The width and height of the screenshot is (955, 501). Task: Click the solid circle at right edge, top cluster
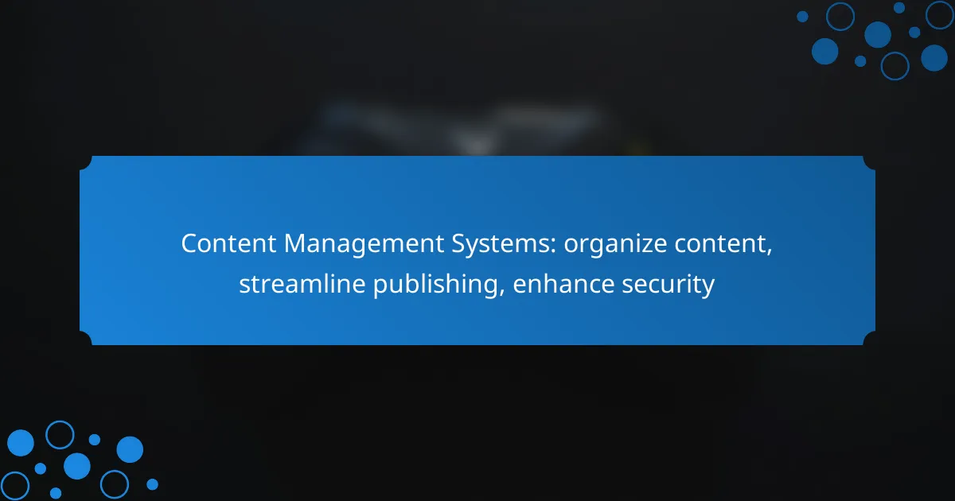click(934, 58)
